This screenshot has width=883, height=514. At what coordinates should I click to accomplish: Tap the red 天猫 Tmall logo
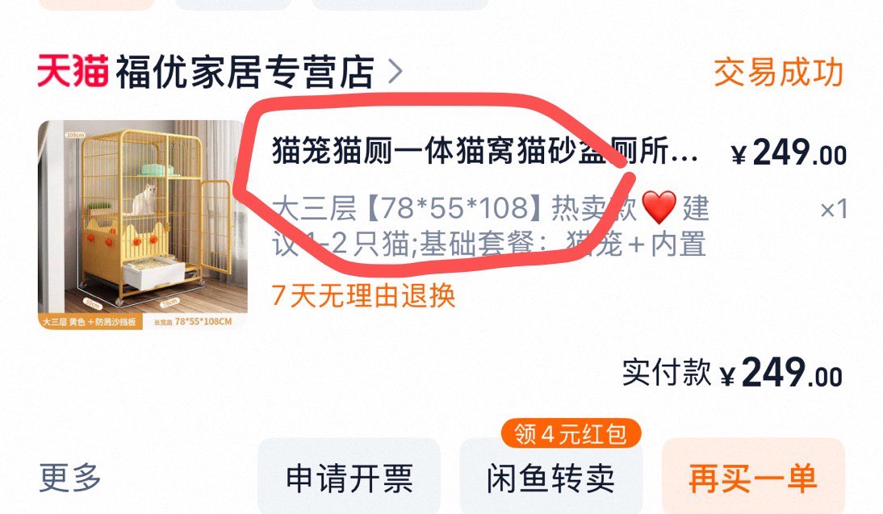coord(73,72)
